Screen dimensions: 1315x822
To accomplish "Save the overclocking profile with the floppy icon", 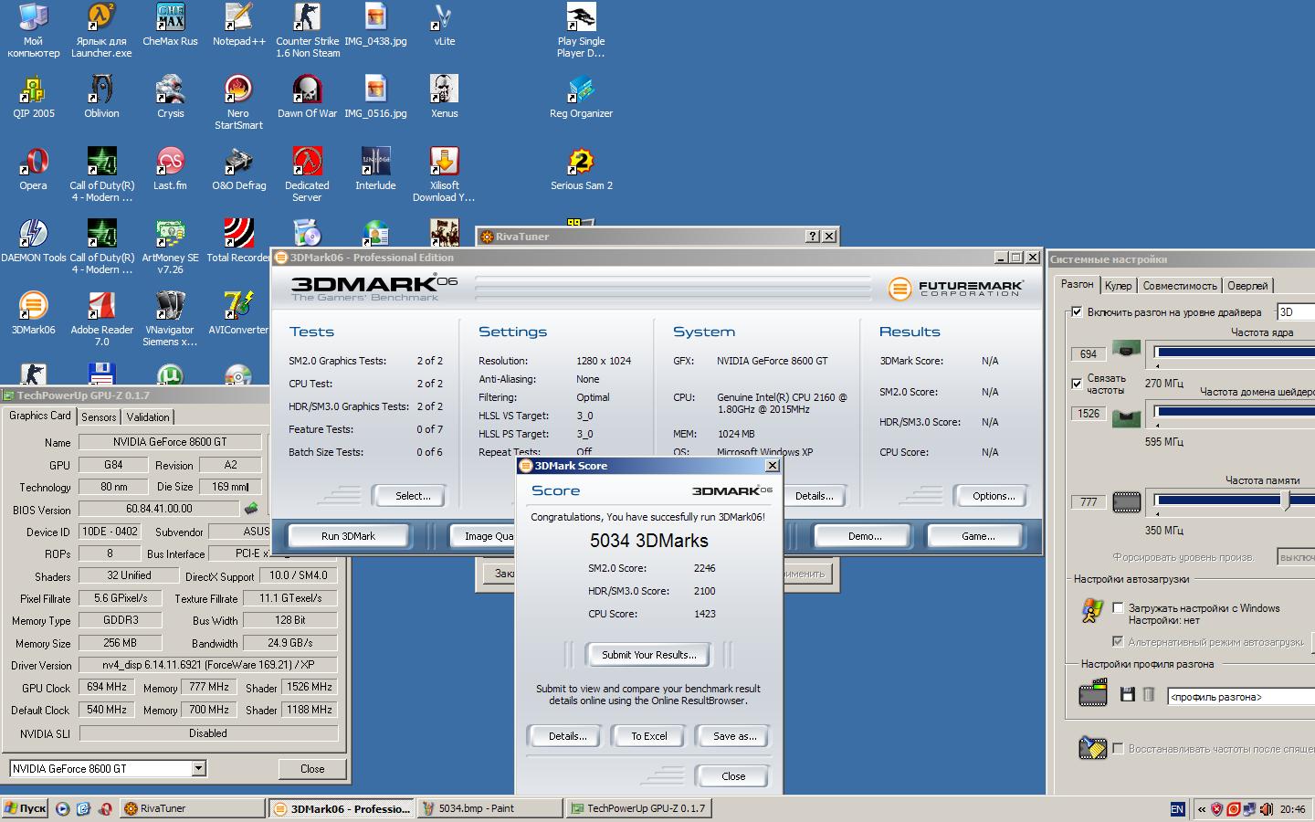I will [x=1128, y=695].
